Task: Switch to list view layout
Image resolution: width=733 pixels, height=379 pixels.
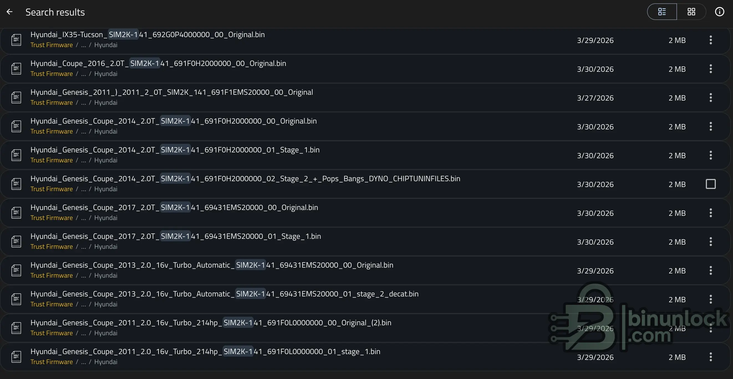Action: [x=662, y=12]
